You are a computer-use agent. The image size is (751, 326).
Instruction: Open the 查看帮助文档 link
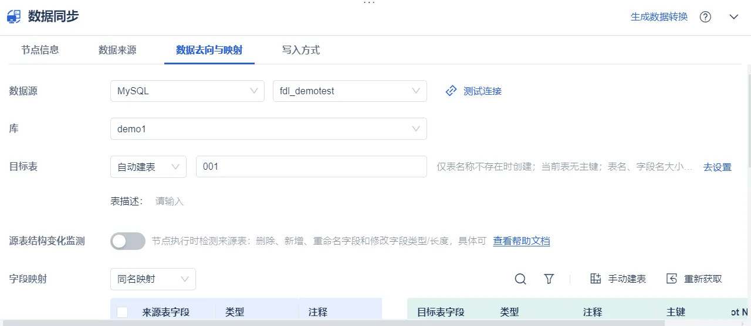522,241
